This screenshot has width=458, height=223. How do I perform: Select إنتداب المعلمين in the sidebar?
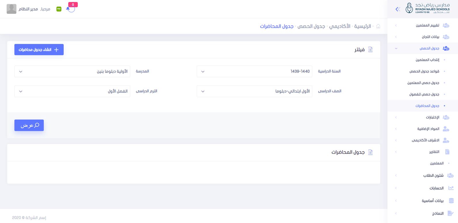tap(427, 60)
